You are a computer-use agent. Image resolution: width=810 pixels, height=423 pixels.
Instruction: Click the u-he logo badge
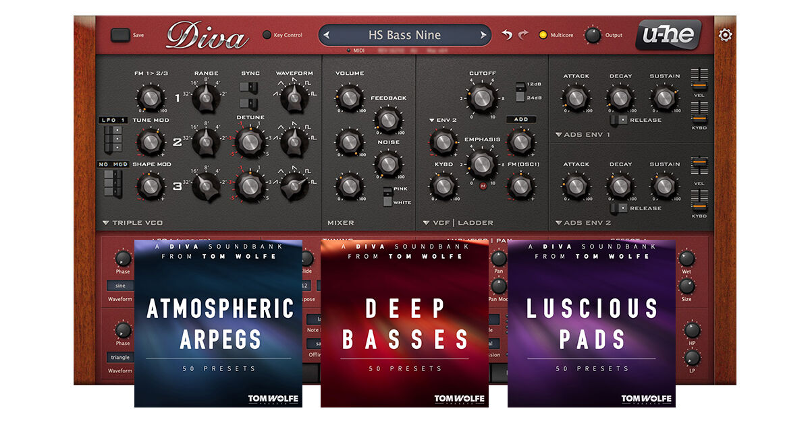coord(668,35)
